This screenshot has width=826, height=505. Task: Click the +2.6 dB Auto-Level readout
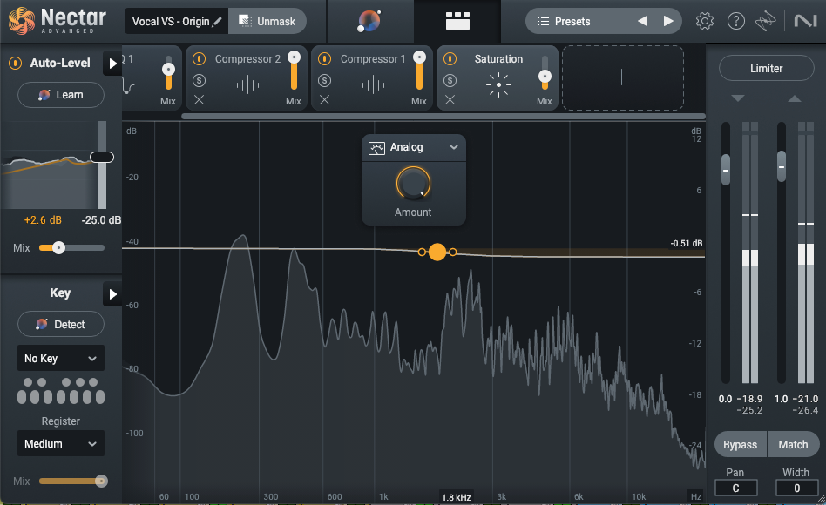pyautogui.click(x=43, y=220)
